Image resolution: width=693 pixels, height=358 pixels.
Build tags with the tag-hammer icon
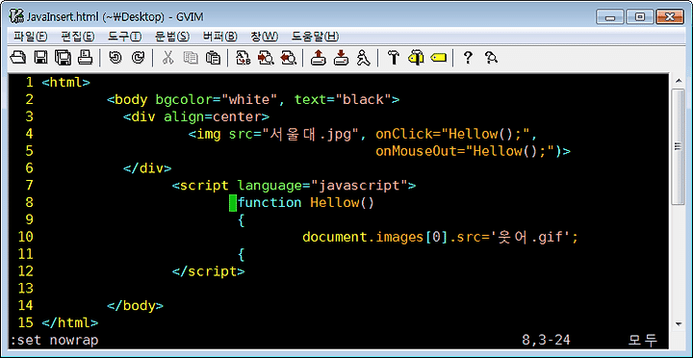416,58
